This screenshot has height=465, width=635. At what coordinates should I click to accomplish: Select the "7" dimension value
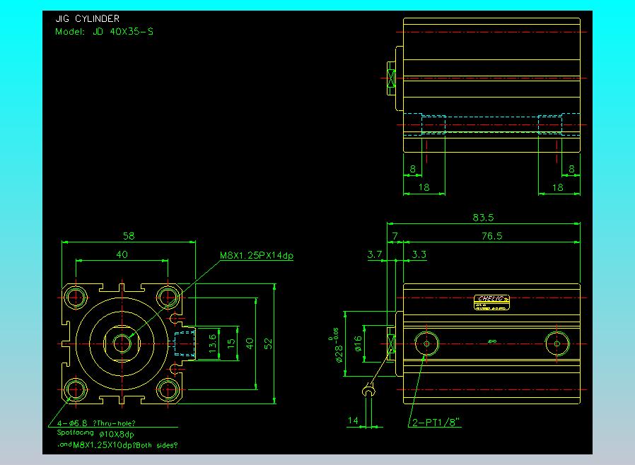[x=395, y=236]
